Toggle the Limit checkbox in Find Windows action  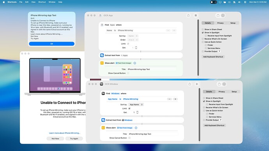[129, 108]
